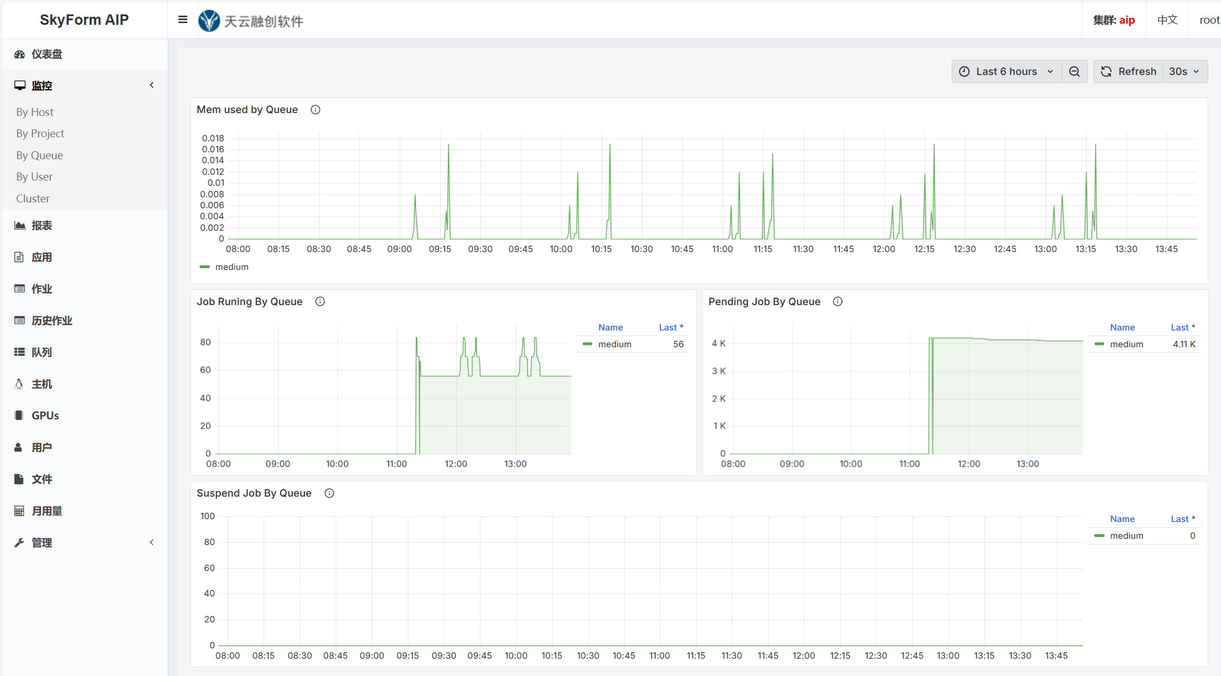Select By Queue in monitoring submenu

tap(40, 155)
